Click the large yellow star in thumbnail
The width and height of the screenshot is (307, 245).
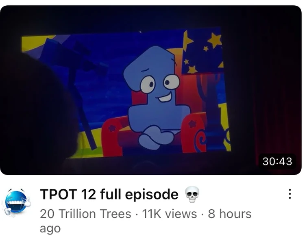pos(215,41)
